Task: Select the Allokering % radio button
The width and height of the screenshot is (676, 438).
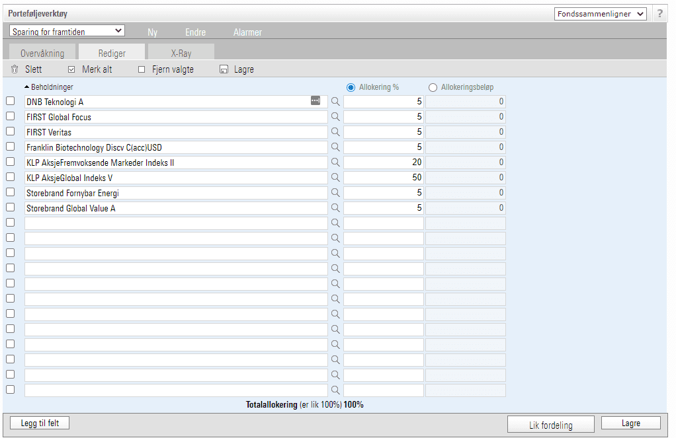Action: [351, 87]
